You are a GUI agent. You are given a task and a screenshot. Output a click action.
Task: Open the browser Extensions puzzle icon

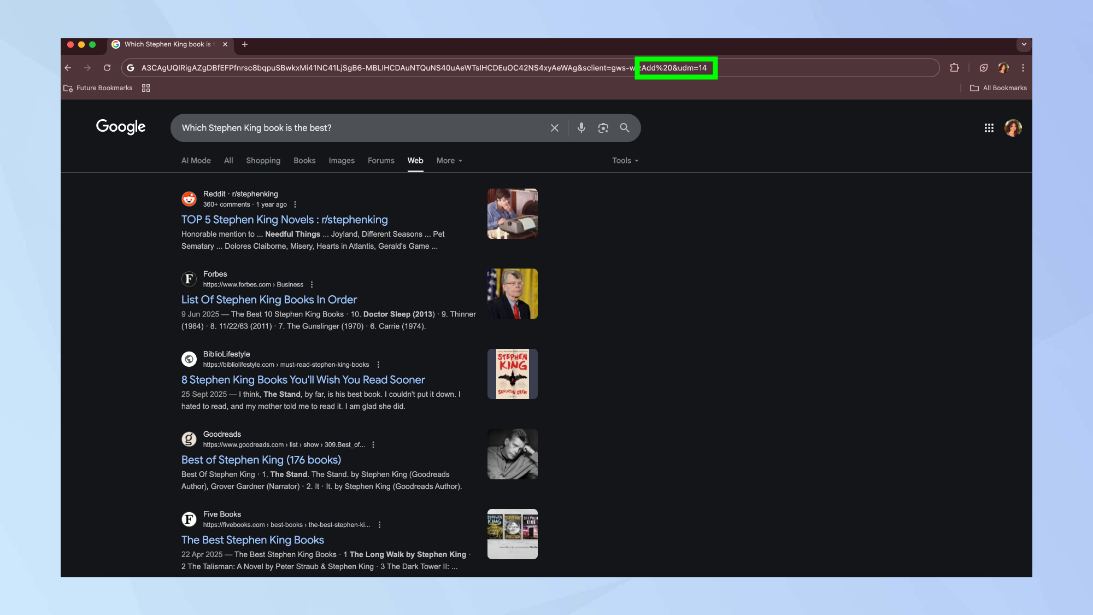(x=954, y=68)
